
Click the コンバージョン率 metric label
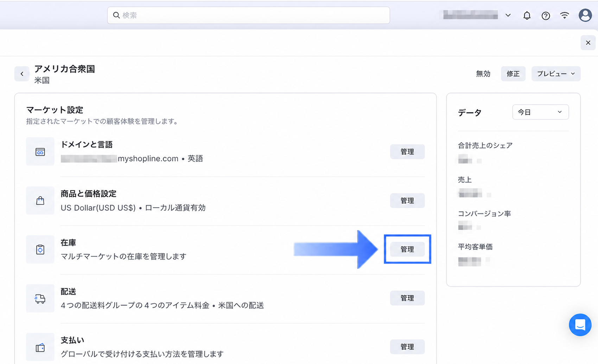(484, 214)
